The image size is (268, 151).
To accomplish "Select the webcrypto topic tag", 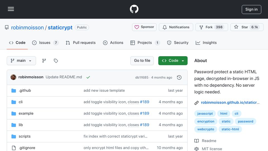I will (206, 129).
